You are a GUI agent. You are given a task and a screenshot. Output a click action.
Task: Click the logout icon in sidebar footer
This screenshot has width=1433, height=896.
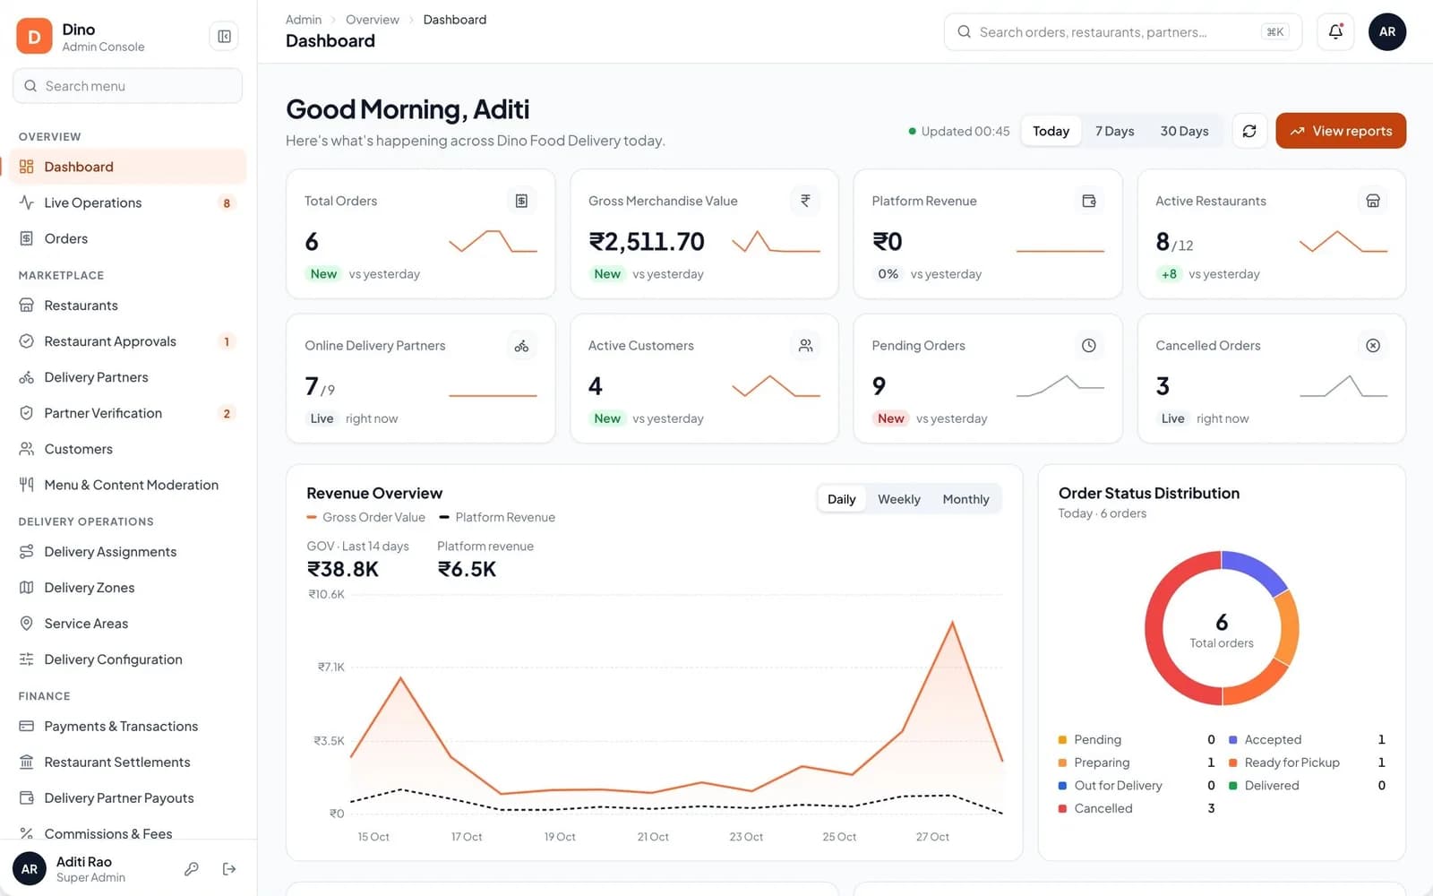pyautogui.click(x=229, y=868)
